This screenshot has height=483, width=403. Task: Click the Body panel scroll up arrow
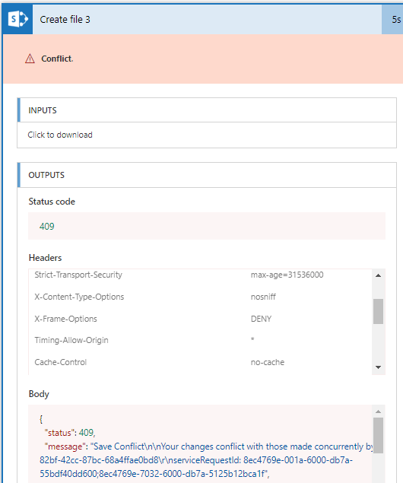(x=379, y=412)
